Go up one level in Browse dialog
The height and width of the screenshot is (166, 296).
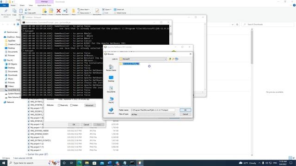tap(170, 59)
